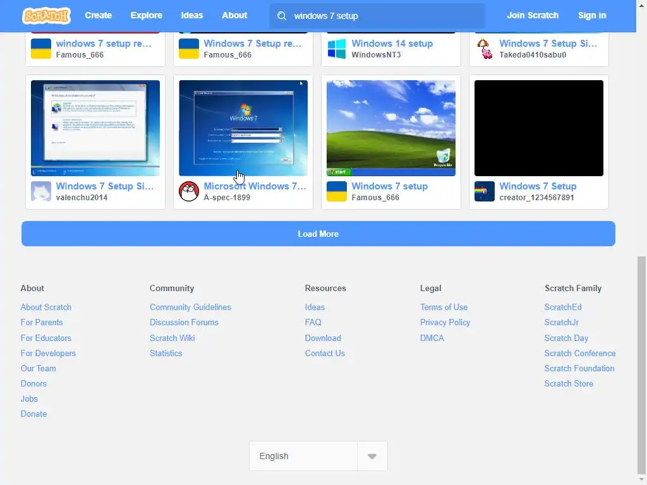
Task: Click Sign in
Action: [591, 15]
